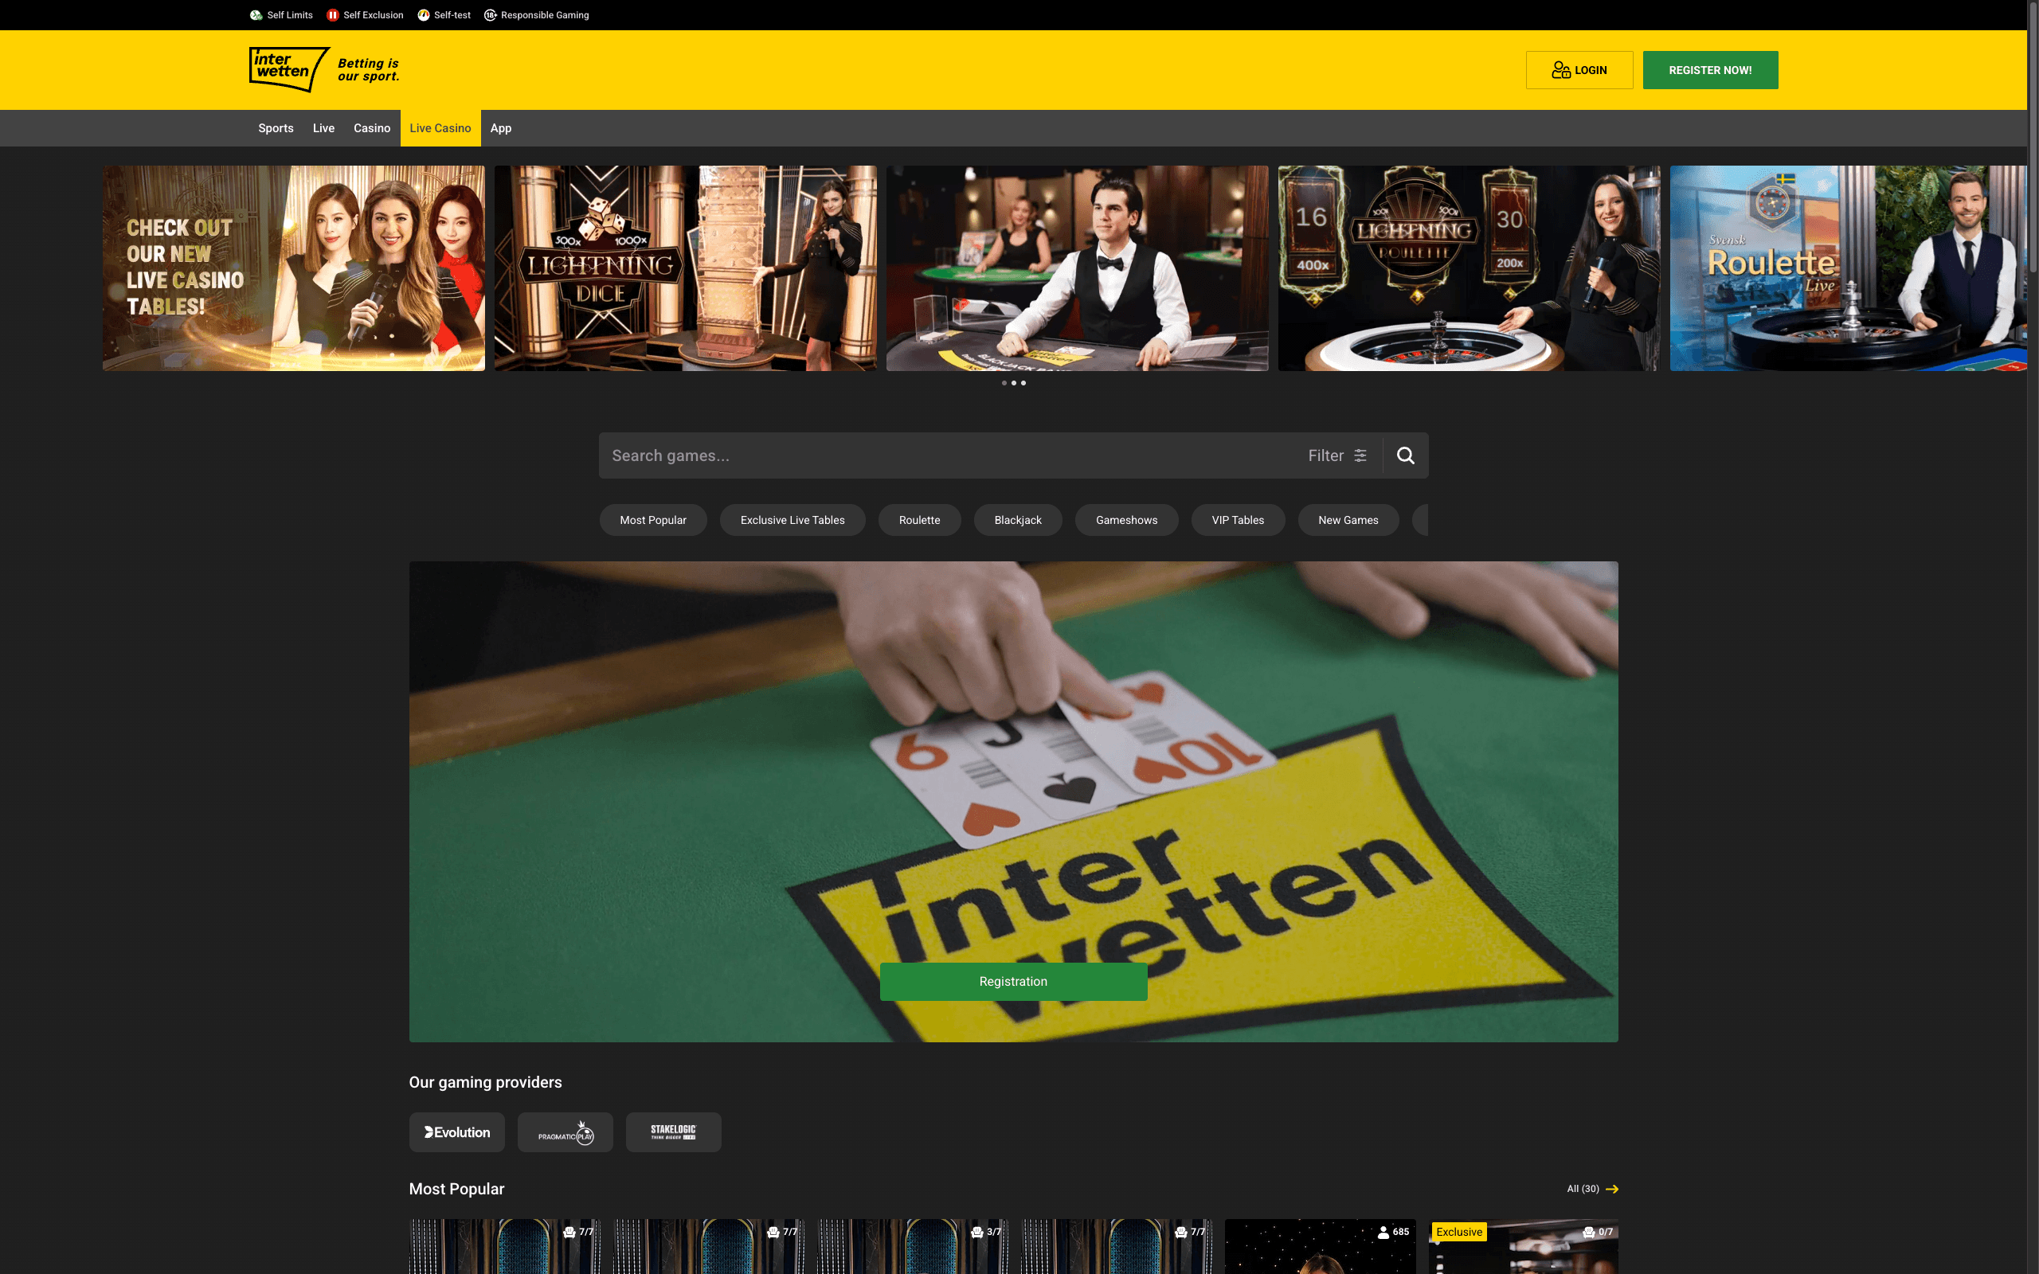Select the Evolution provider logo

[x=456, y=1131]
